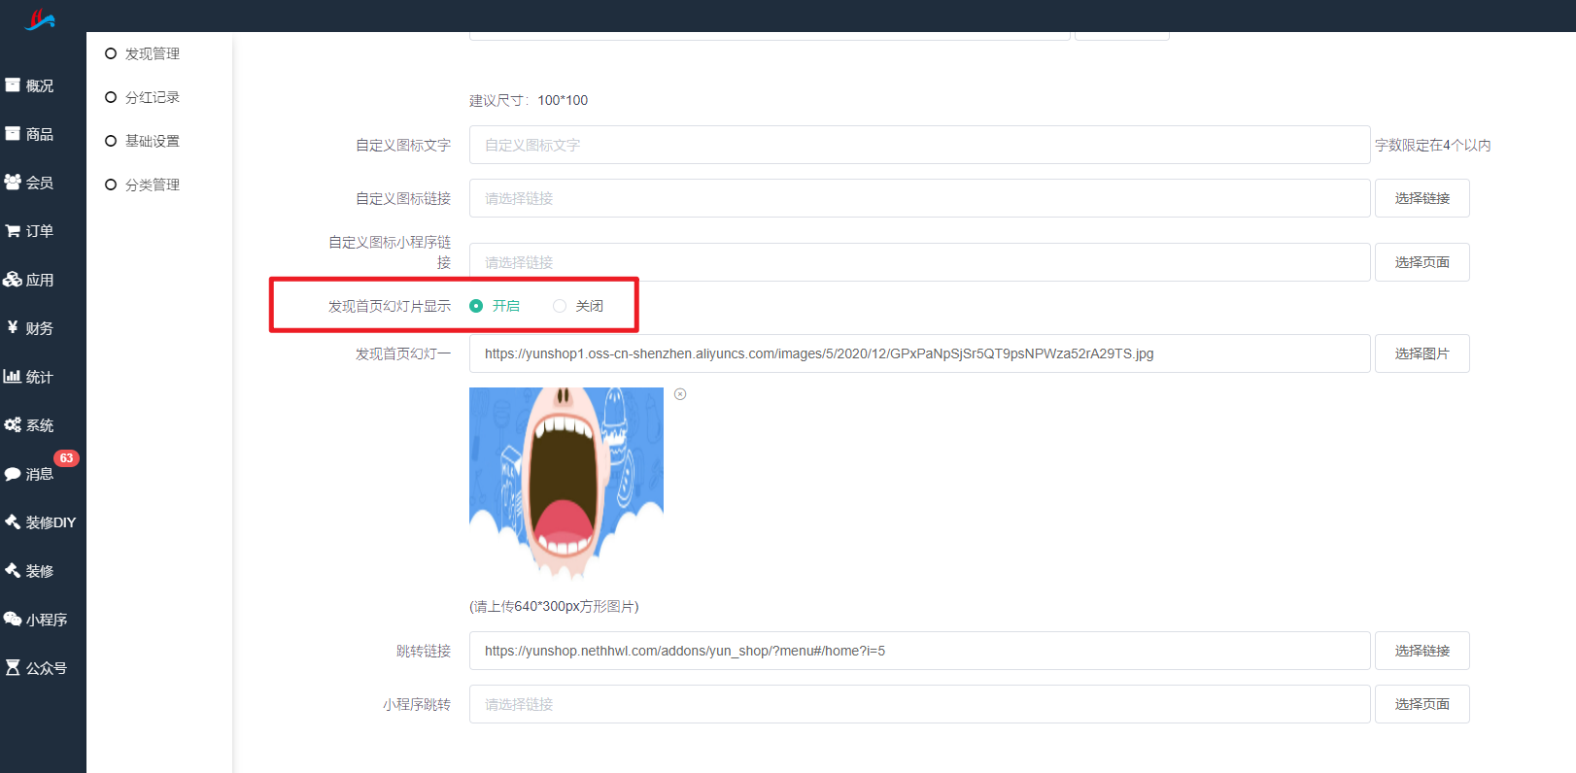The height and width of the screenshot is (773, 1576).
Task: Click the 商品 products icon in the sidebar
Action: (13, 134)
